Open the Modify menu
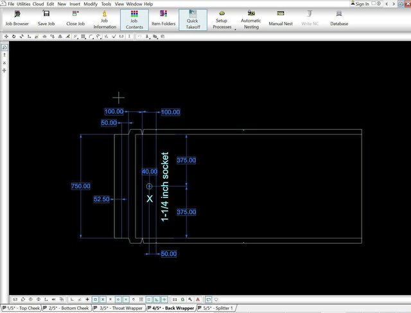The image size is (411, 313). coord(91,4)
